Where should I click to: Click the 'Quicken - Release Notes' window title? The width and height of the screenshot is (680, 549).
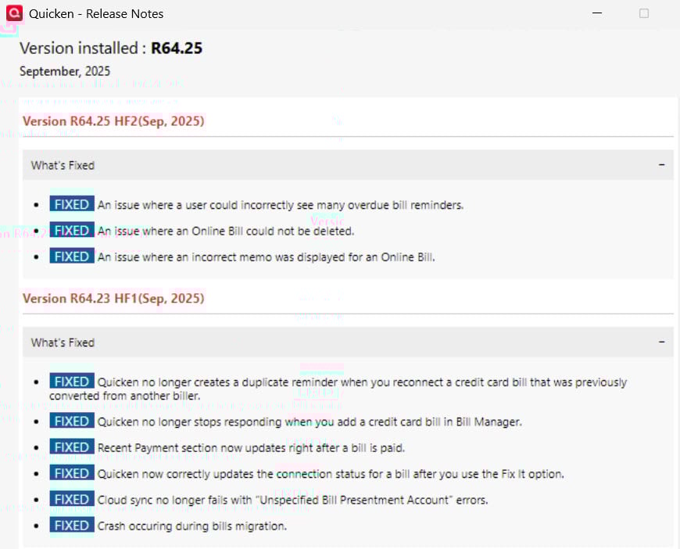[96, 14]
